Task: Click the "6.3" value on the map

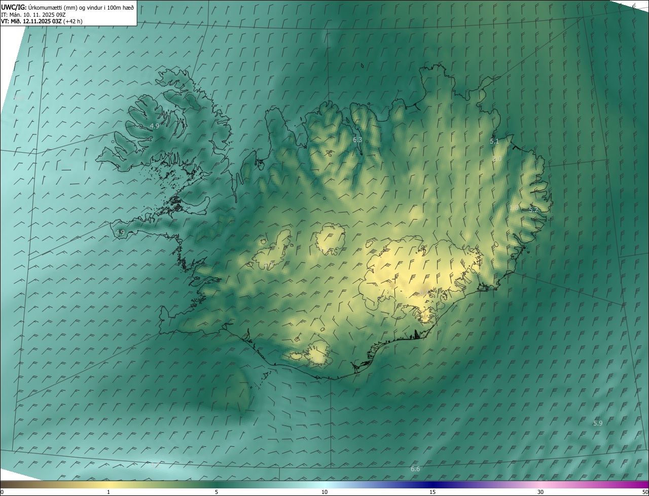Action: pyautogui.click(x=357, y=140)
